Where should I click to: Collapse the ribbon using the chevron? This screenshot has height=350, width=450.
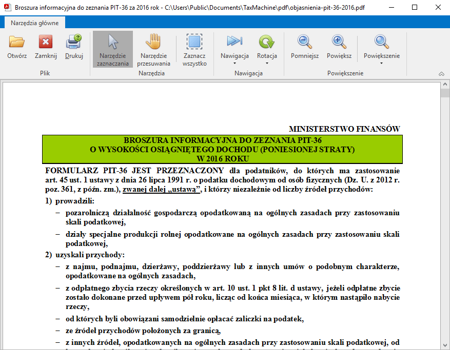coord(441,73)
